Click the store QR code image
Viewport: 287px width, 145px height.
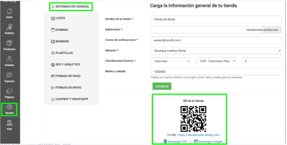point(193,119)
